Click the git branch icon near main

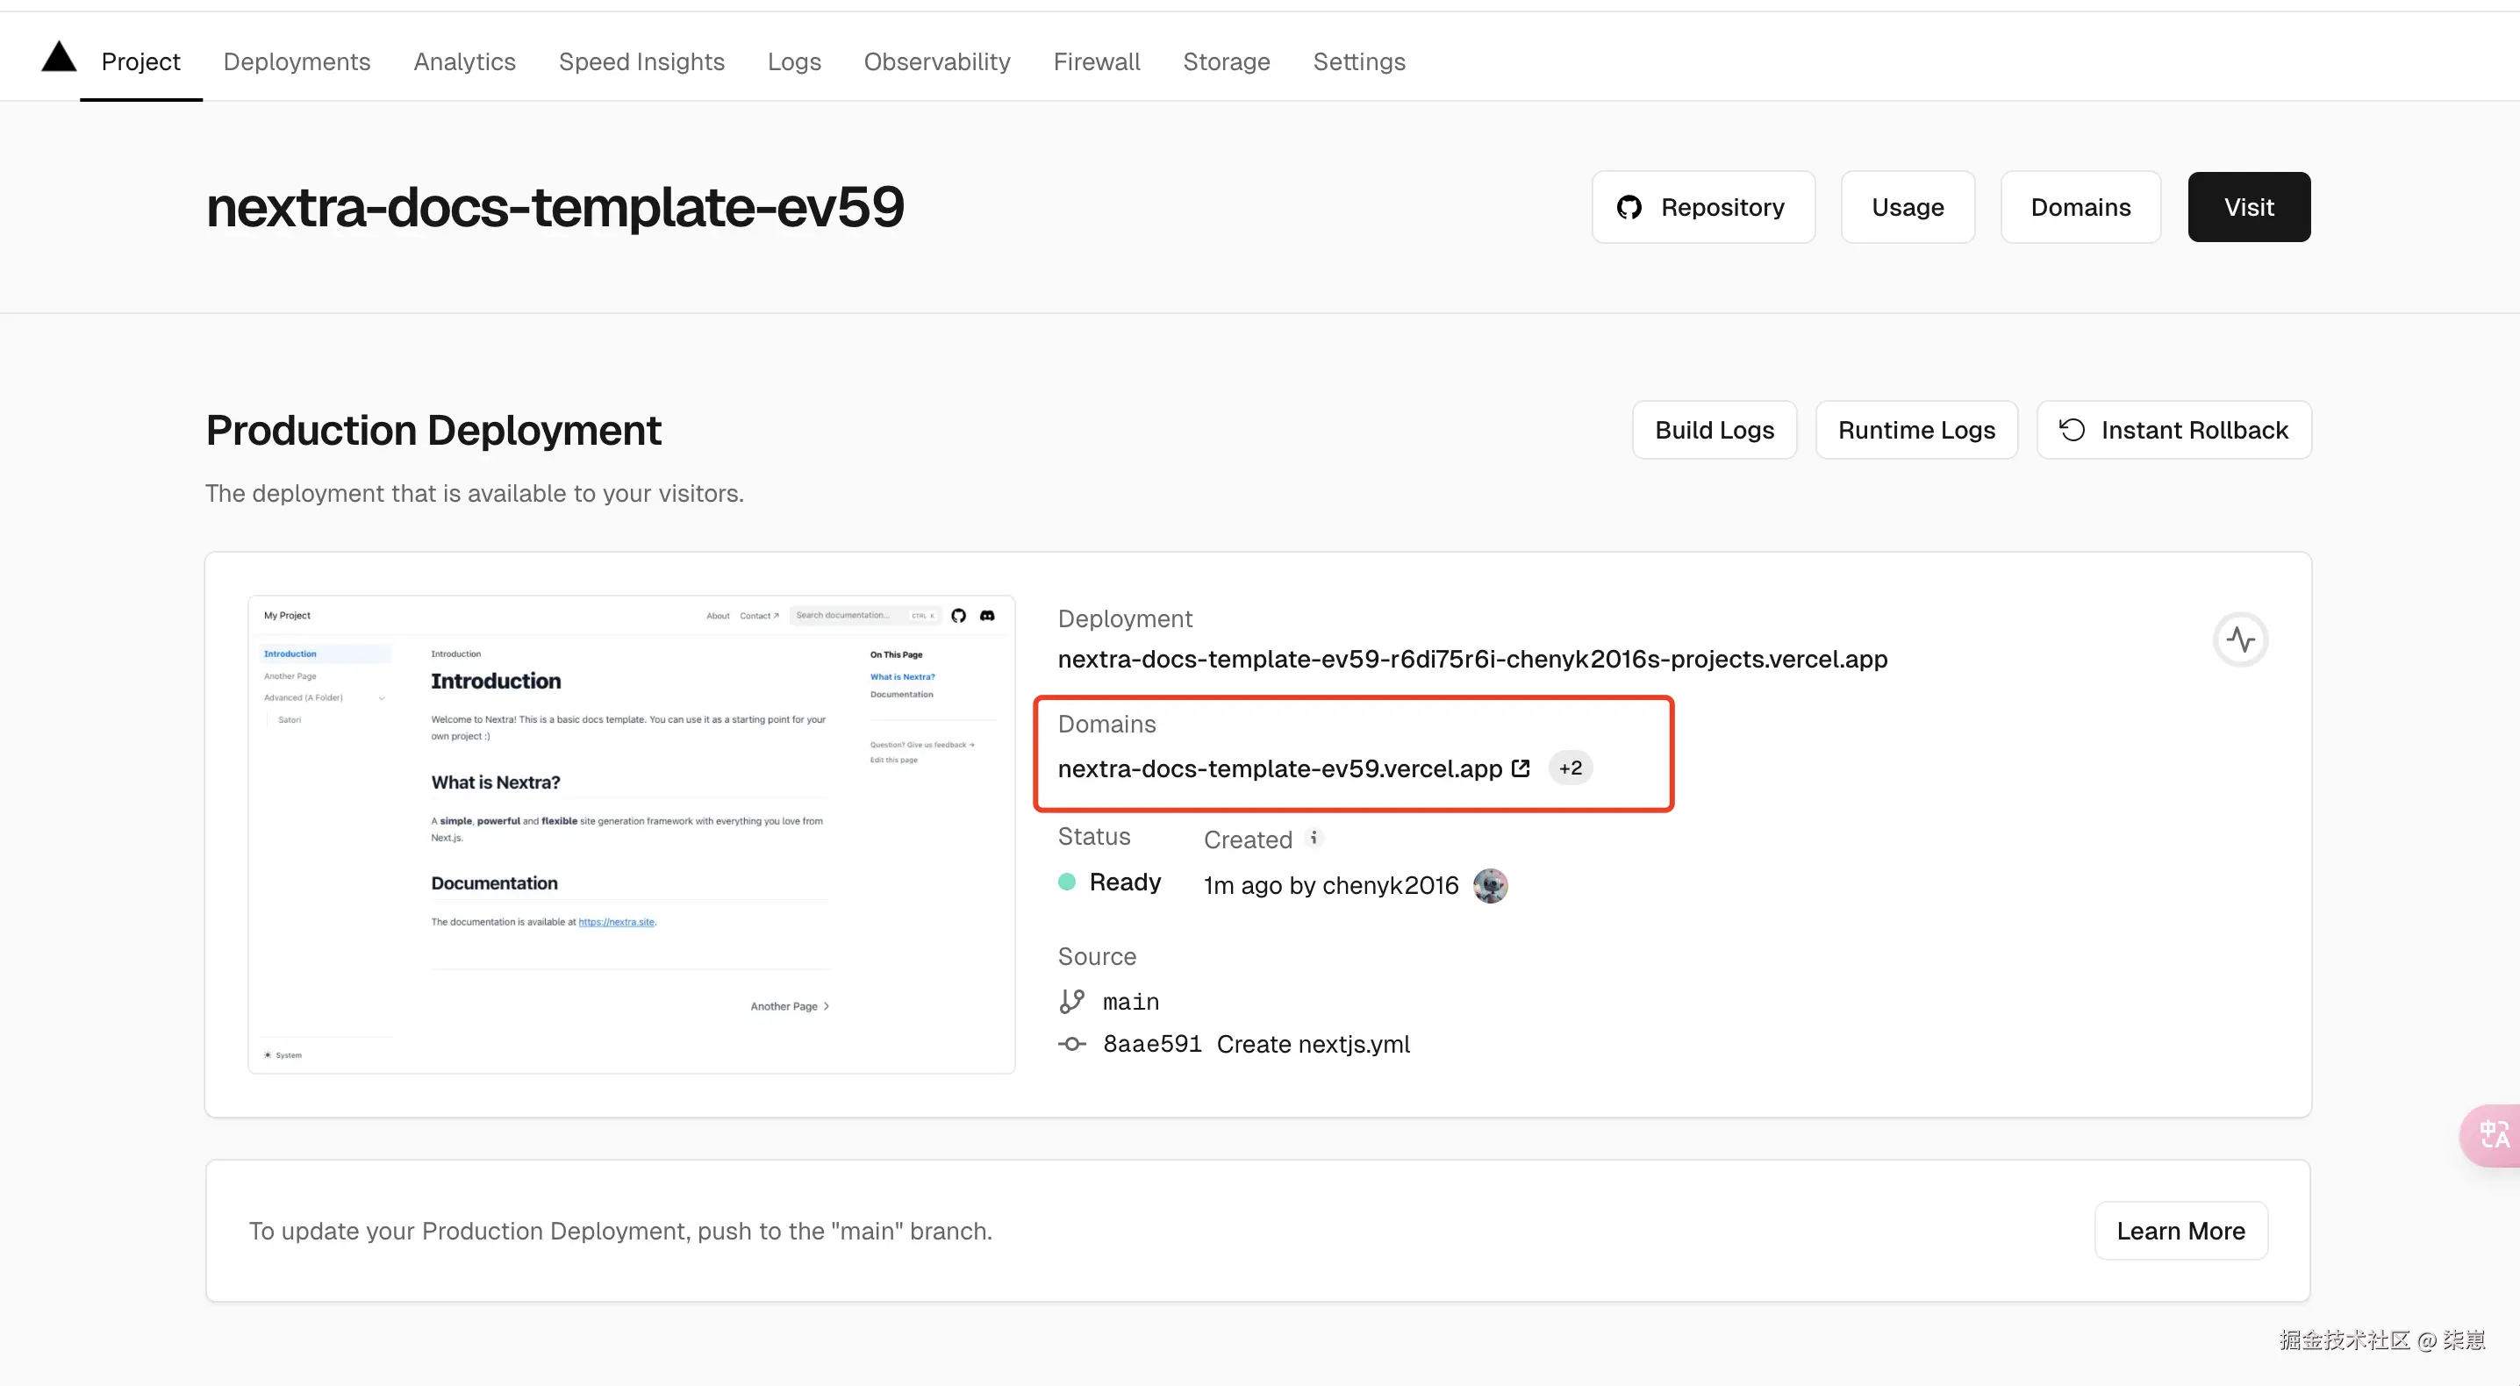pyautogui.click(x=1072, y=1001)
